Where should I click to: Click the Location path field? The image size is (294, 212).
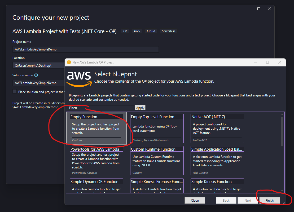(39, 65)
